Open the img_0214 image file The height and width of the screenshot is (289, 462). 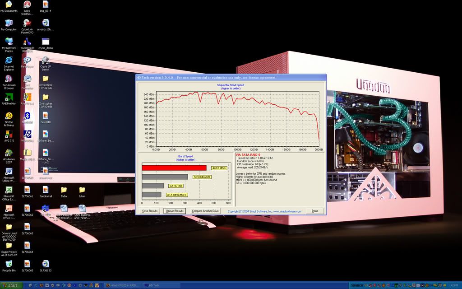click(46, 7)
